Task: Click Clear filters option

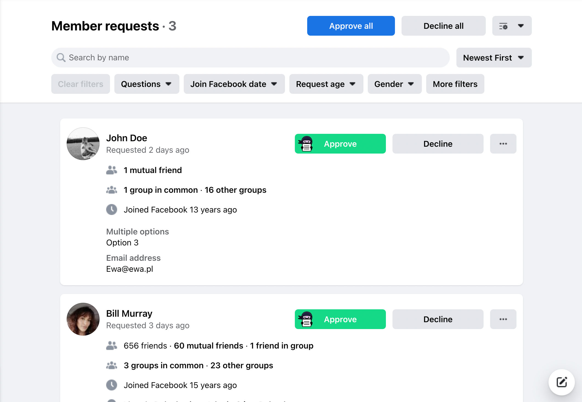Action: [80, 84]
